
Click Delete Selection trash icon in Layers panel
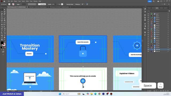point(168,91)
